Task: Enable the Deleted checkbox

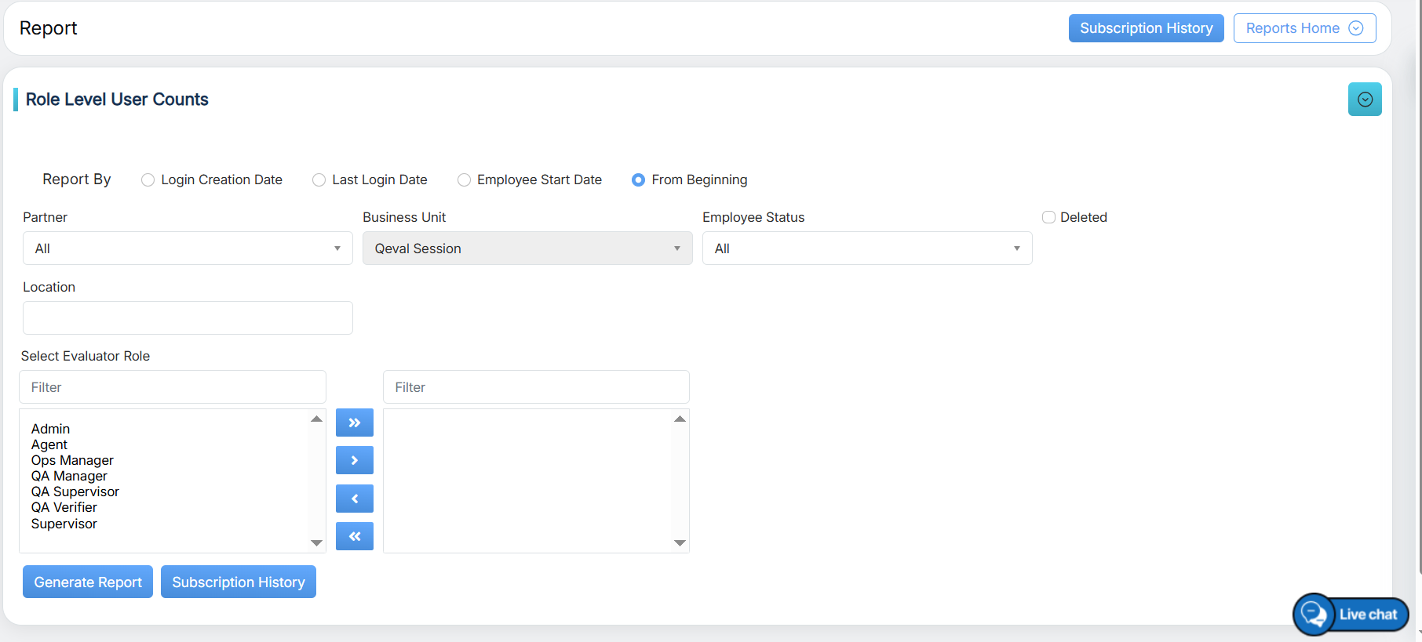Action: [x=1048, y=217]
